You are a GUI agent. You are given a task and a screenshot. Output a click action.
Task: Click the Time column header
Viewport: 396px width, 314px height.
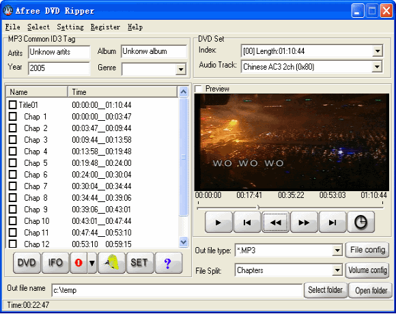[x=123, y=92]
